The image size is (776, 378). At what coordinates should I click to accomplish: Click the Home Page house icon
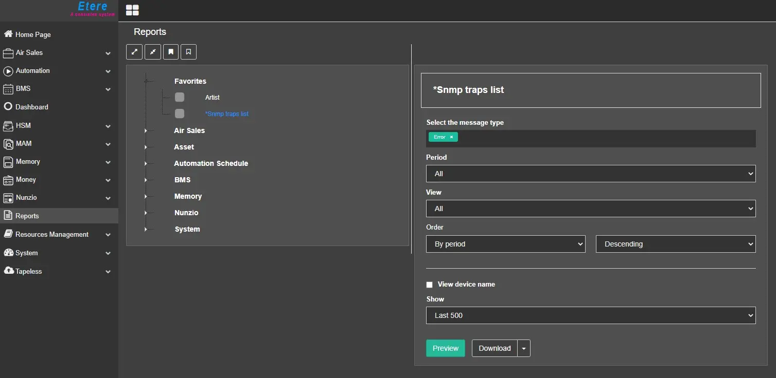click(8, 34)
